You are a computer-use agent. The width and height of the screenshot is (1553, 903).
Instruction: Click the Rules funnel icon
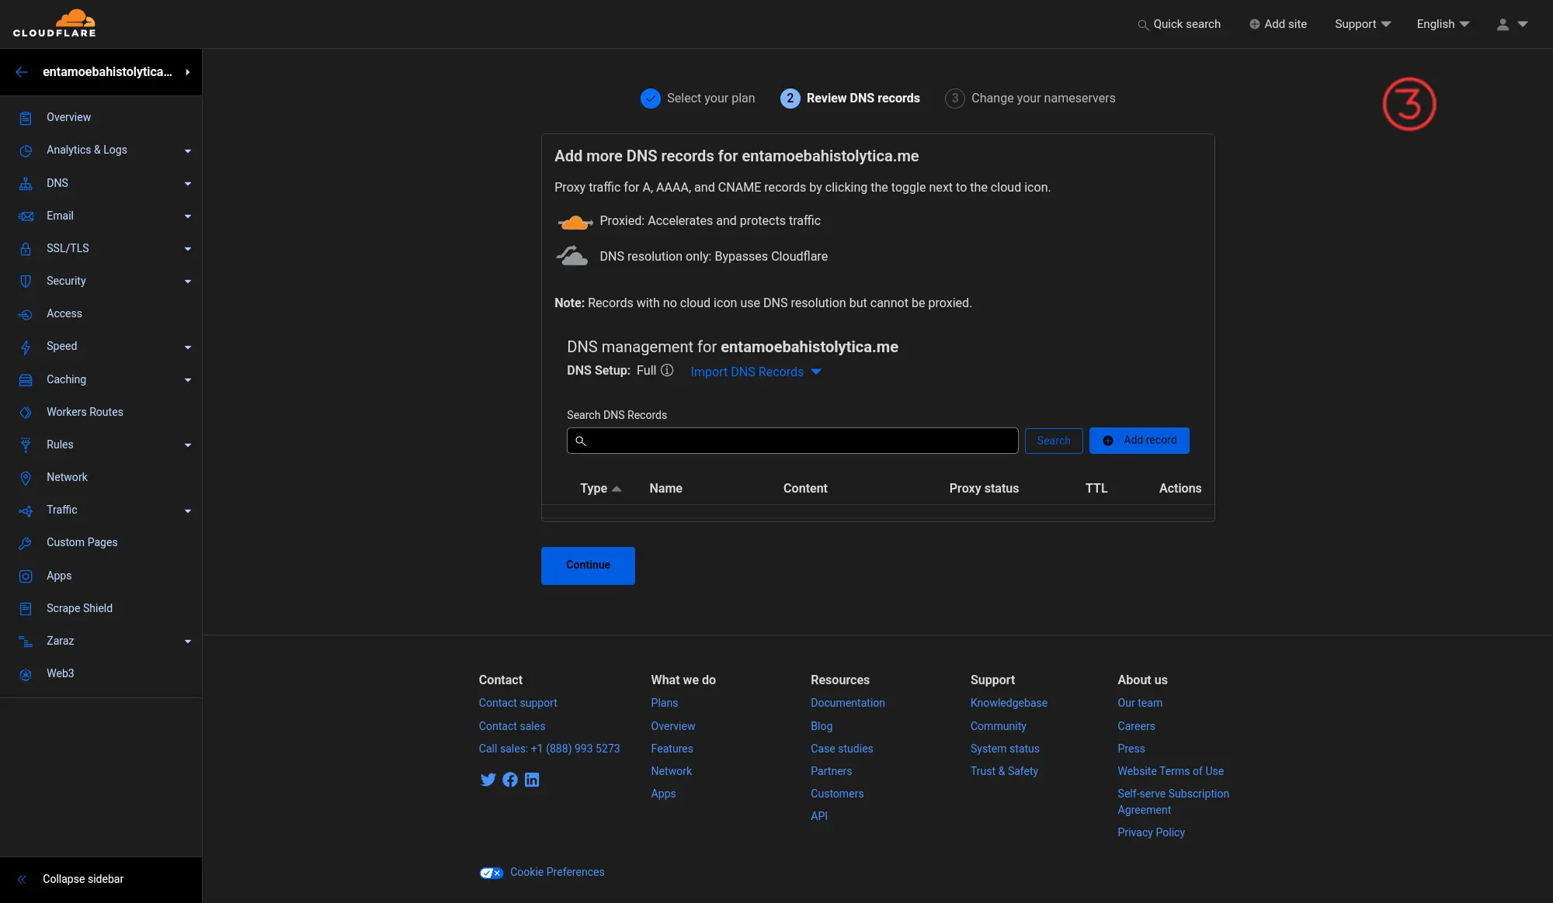click(26, 445)
